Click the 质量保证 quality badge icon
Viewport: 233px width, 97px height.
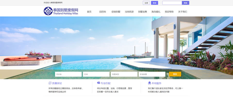(x=50, y=83)
